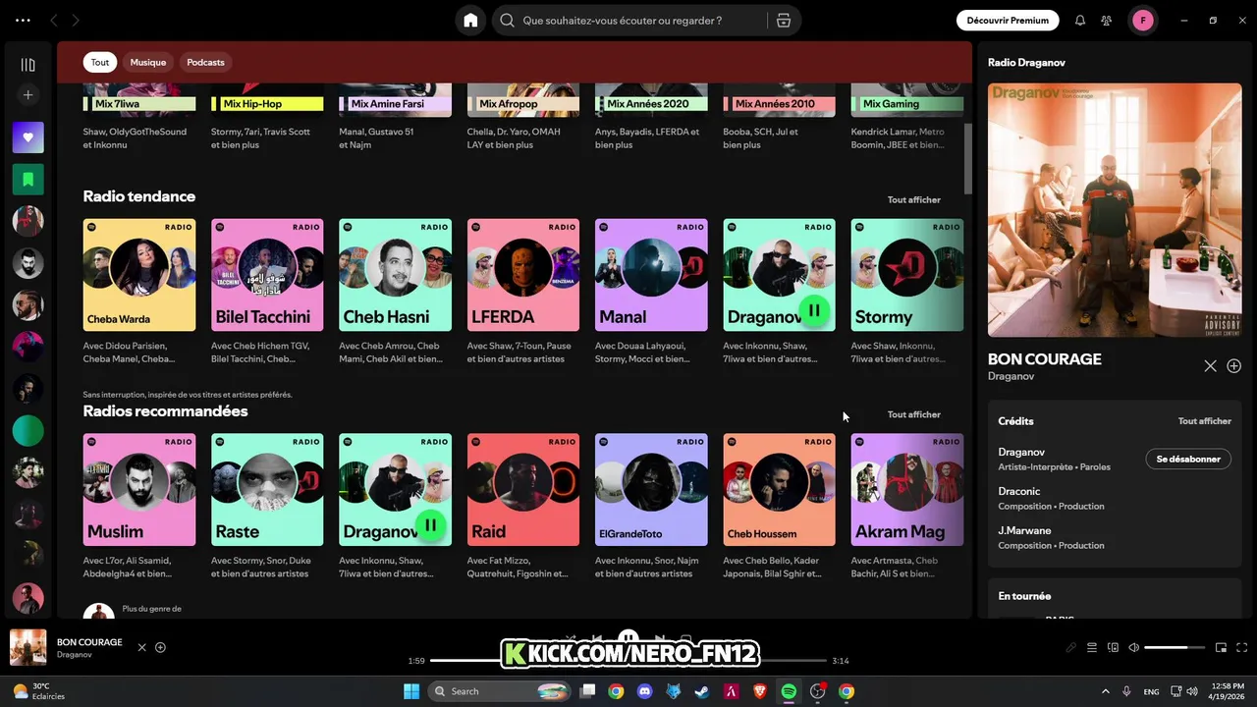Add song with right panel plus icon
Image resolution: width=1257 pixels, height=707 pixels.
pyautogui.click(x=1233, y=365)
